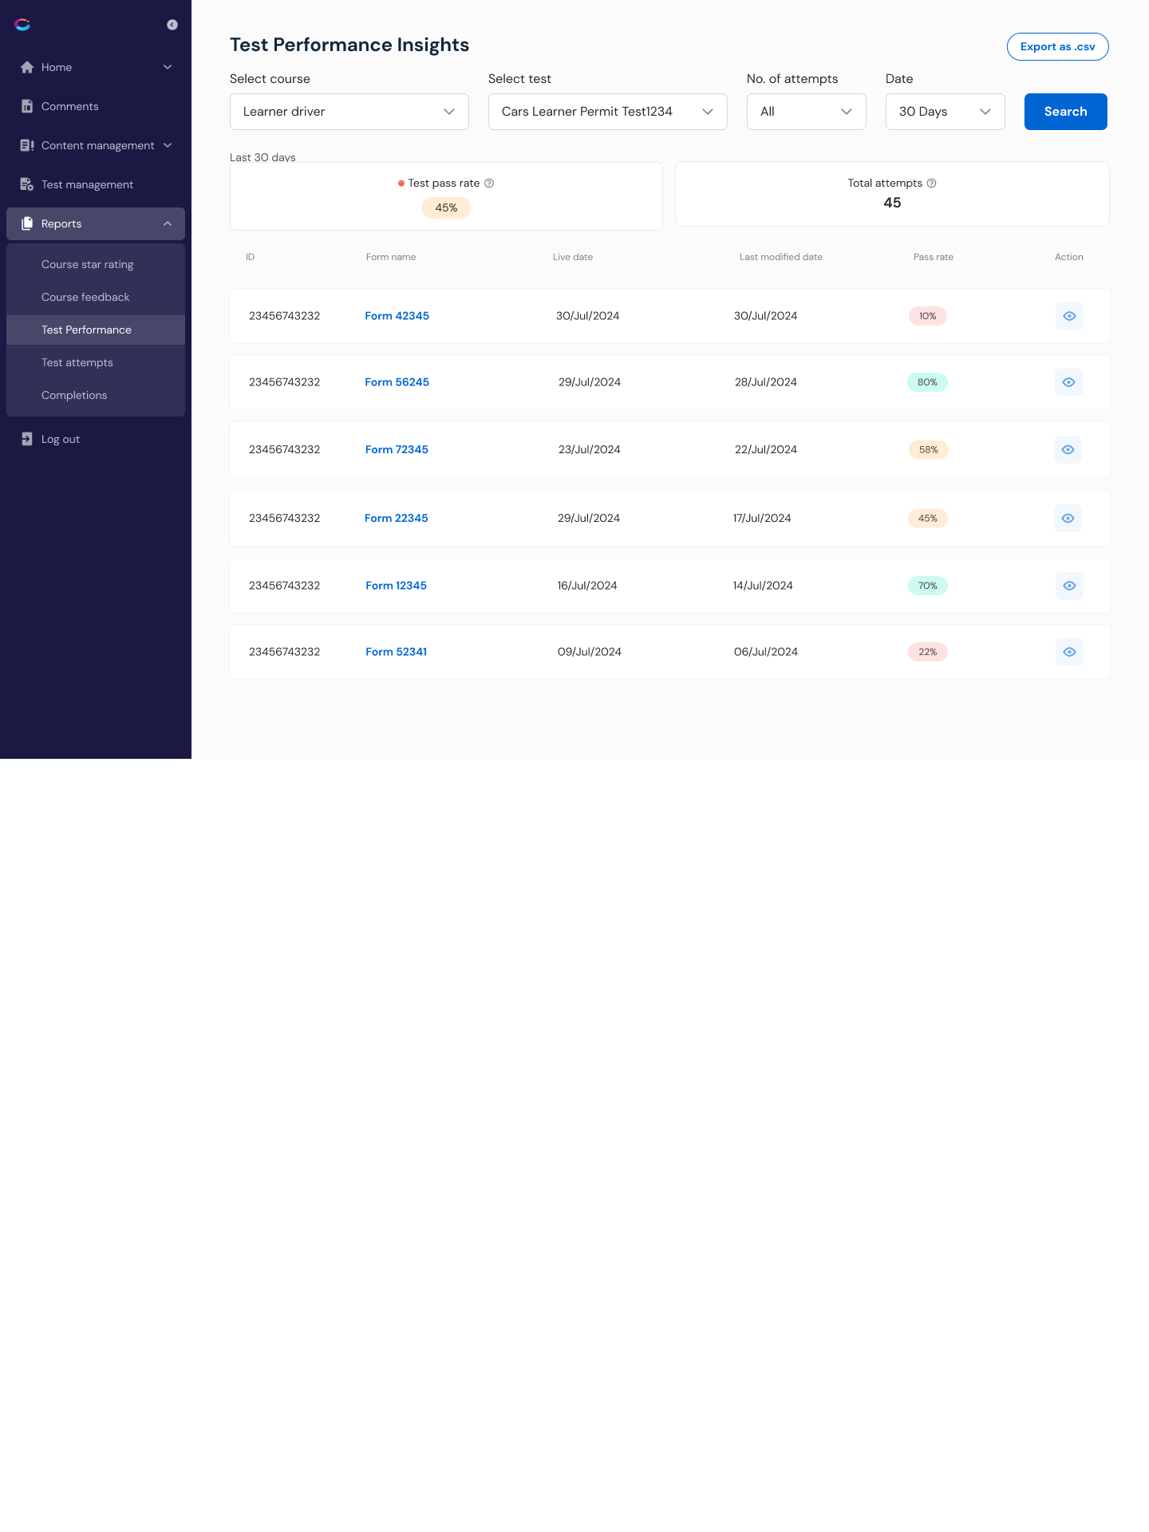
Task: Collapse the sidebar with arrow icon
Action: point(172,25)
